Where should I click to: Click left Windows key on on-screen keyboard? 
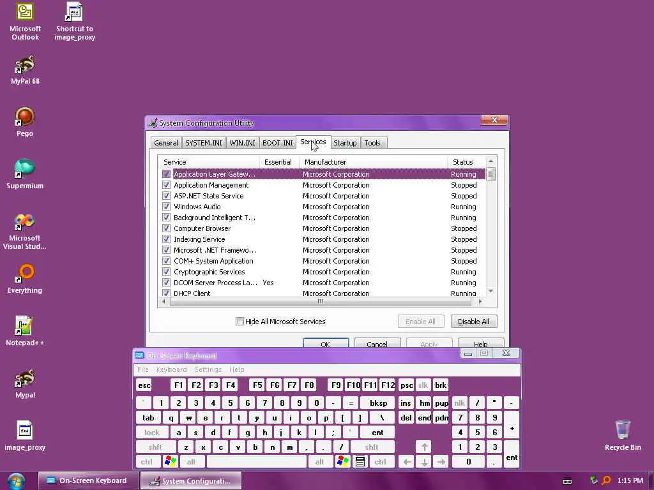pyautogui.click(x=170, y=462)
